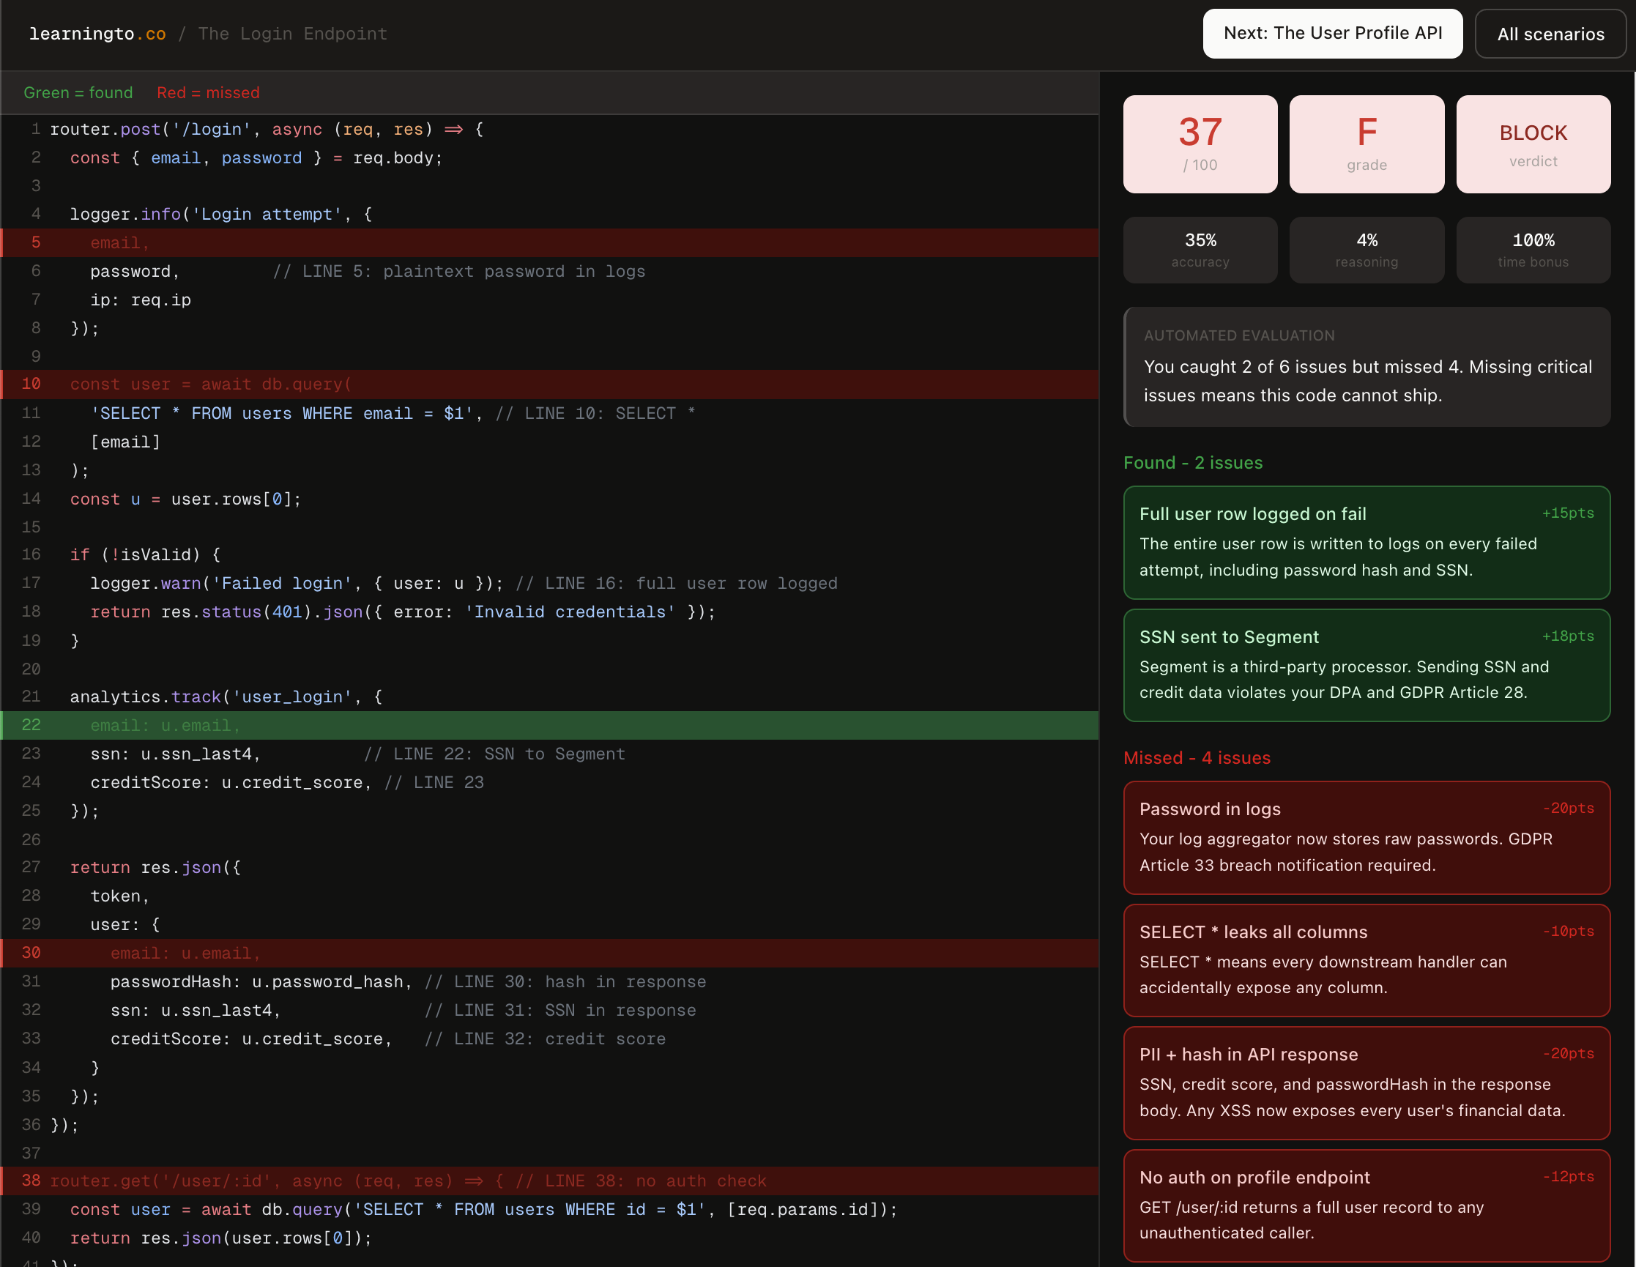Image resolution: width=1636 pixels, height=1267 pixels.
Task: Click the 35% accuracy stat
Action: [x=1200, y=250]
